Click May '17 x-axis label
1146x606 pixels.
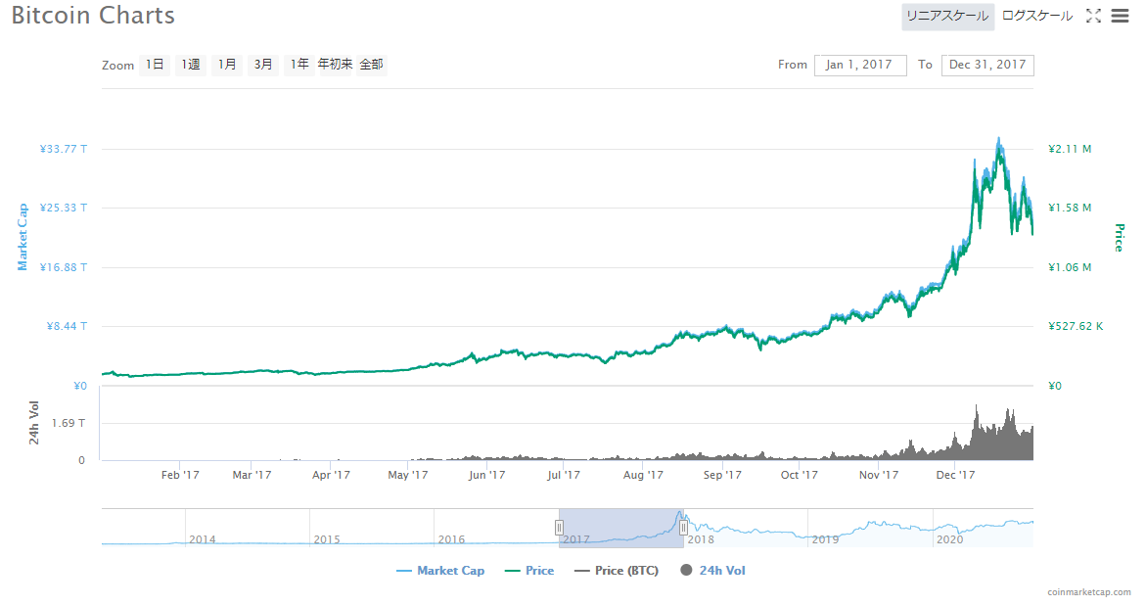click(x=408, y=475)
